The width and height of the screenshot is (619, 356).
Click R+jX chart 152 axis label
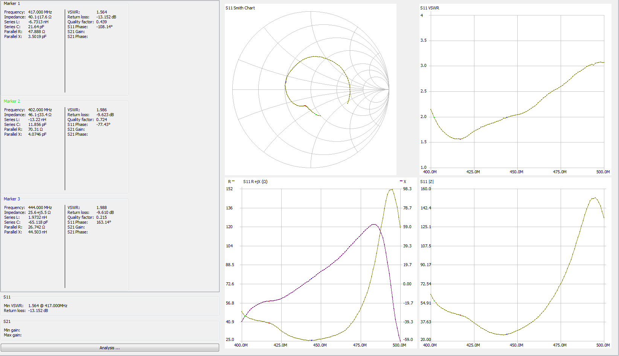coord(229,189)
